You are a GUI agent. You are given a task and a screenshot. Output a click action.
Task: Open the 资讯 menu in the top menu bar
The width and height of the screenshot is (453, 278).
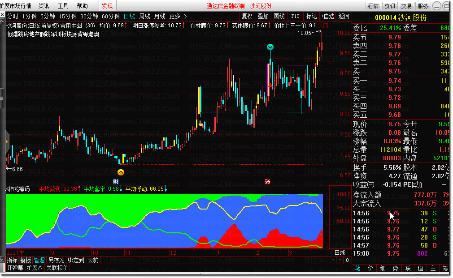point(44,6)
